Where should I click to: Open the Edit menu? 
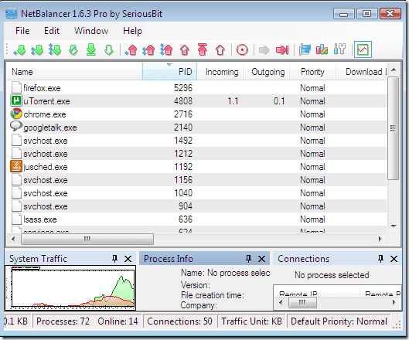click(x=52, y=31)
